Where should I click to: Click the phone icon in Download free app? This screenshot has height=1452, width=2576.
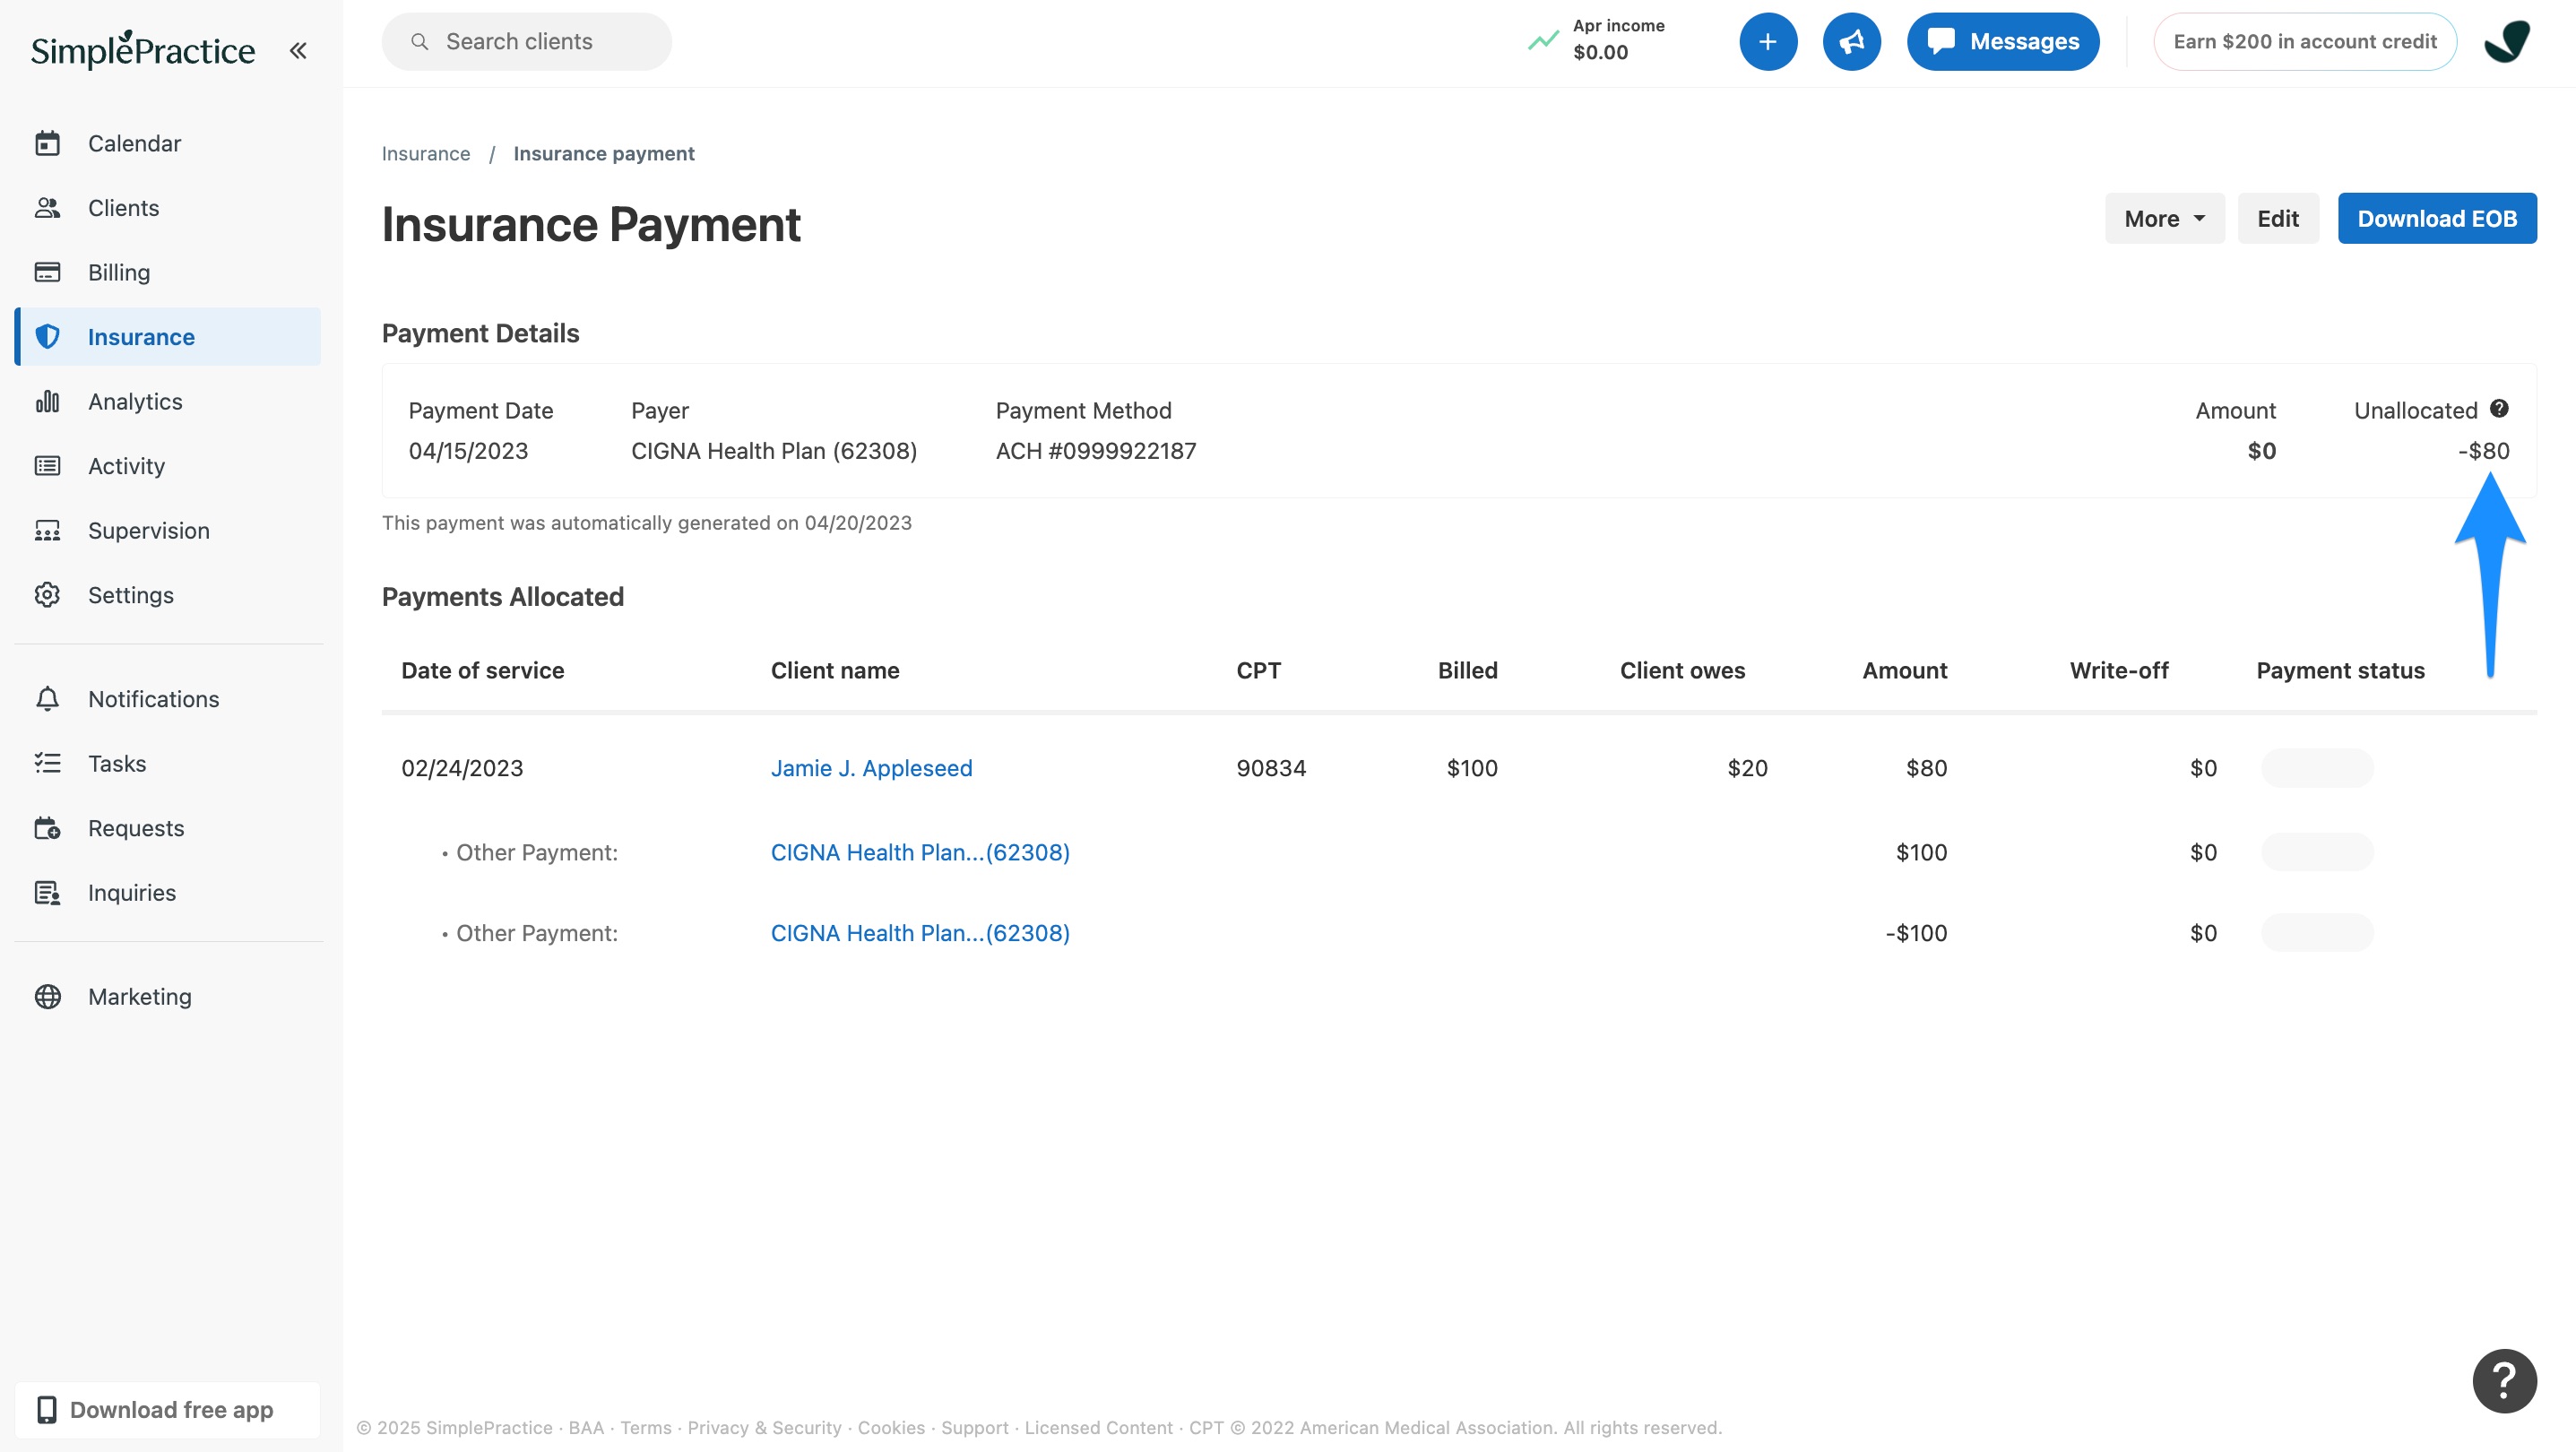click(x=47, y=1409)
